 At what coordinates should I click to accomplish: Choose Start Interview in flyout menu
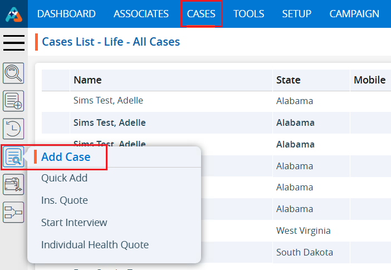click(74, 223)
